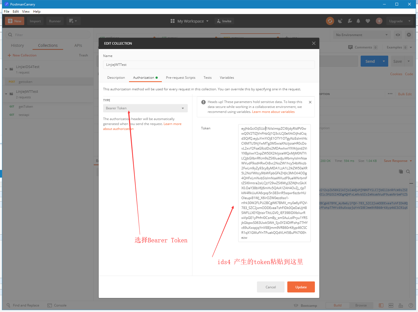This screenshot has width=418, height=312.
Task: Switch to the Tests tab
Action: [207, 77]
